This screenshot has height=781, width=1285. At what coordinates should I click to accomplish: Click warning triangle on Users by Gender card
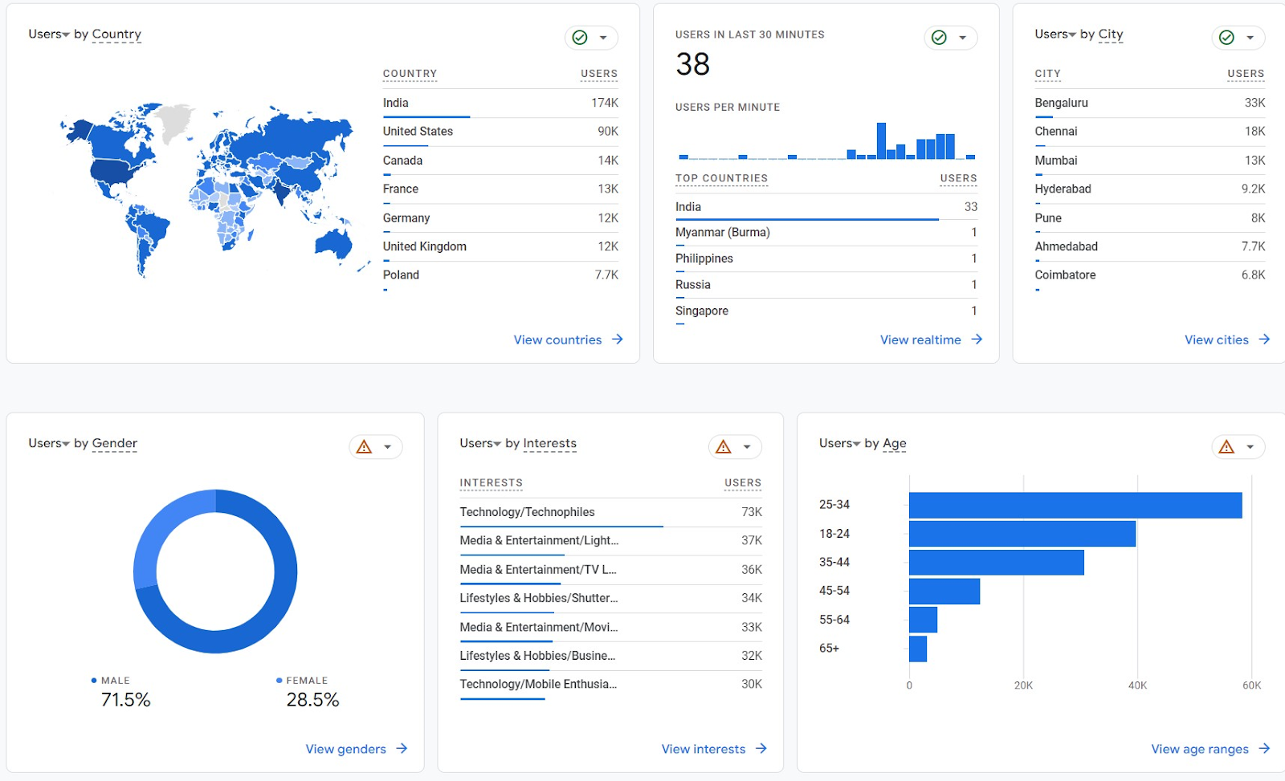pos(365,447)
